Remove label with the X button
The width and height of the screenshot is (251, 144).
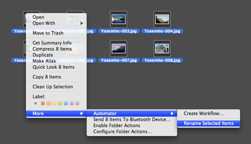[x=36, y=103]
